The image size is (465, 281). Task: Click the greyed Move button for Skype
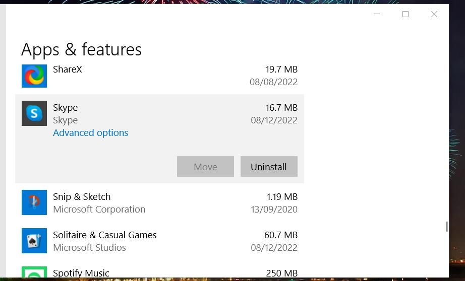(x=205, y=166)
